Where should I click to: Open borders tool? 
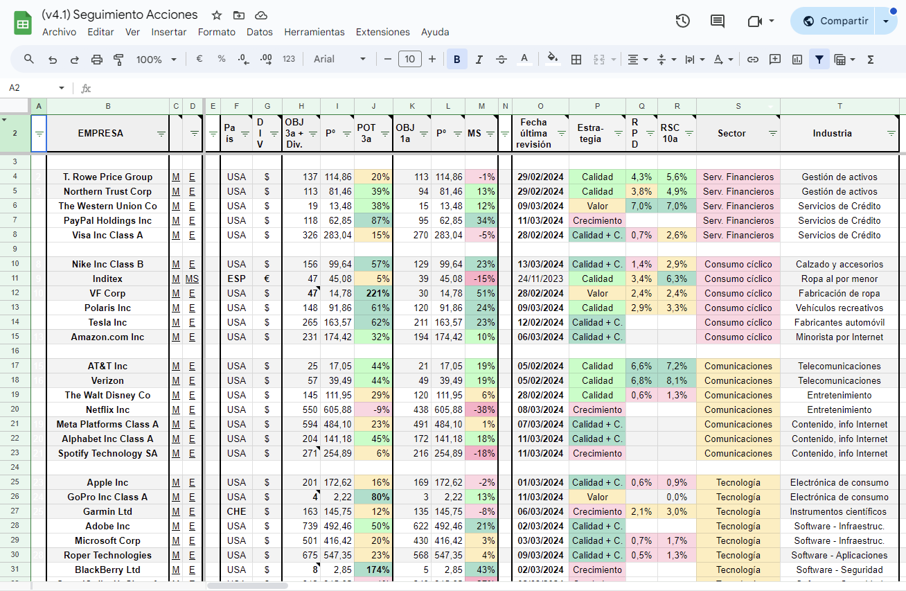576,60
